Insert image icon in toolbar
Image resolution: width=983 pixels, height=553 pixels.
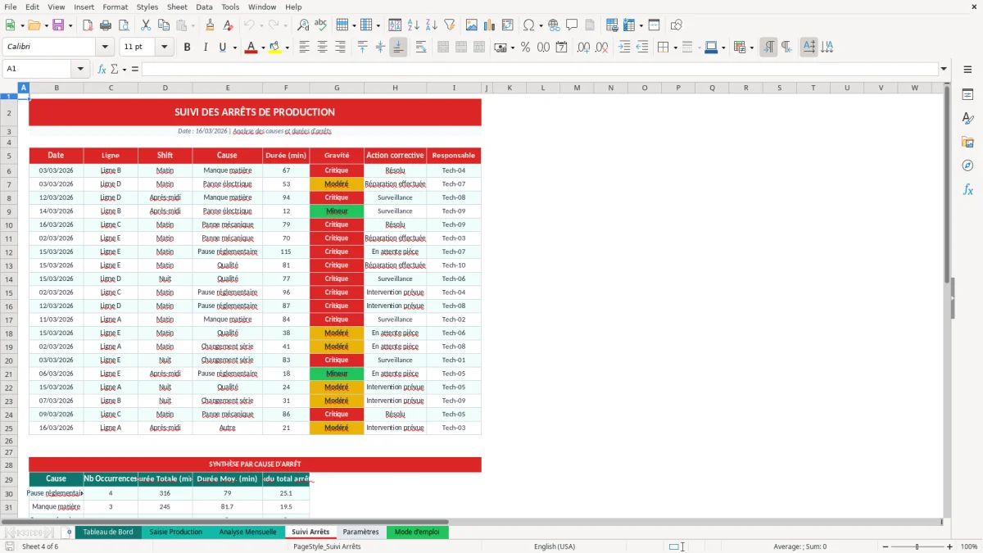(x=472, y=25)
